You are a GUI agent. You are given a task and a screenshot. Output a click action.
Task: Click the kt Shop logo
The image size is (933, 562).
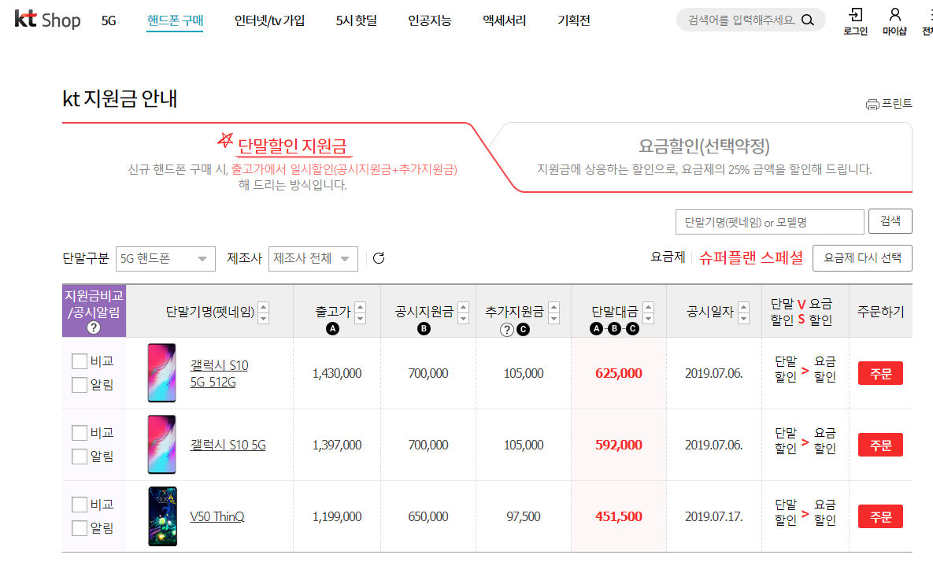coord(47,20)
